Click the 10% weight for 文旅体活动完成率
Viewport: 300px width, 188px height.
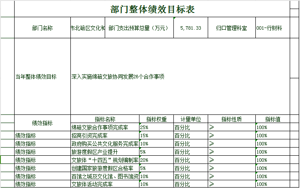point(157,184)
